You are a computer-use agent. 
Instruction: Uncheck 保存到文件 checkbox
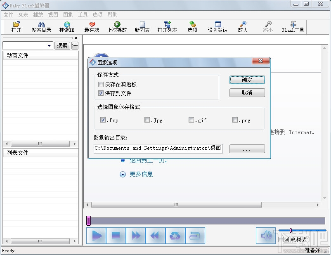(x=101, y=93)
